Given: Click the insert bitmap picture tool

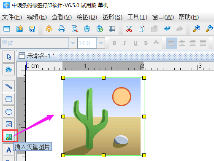Looking at the screenshot, I should 9,124.
